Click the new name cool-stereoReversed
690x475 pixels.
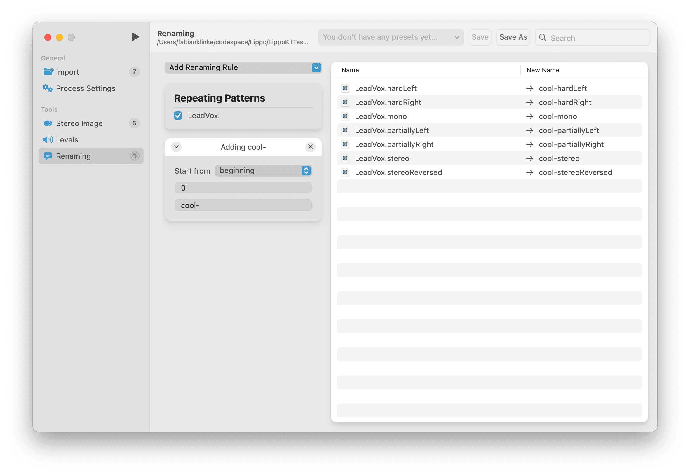(575, 172)
